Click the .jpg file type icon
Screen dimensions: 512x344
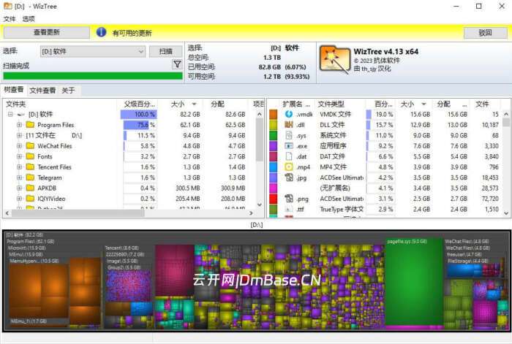coord(289,177)
